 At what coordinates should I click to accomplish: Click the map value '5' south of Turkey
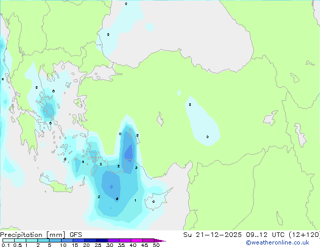click(117, 199)
